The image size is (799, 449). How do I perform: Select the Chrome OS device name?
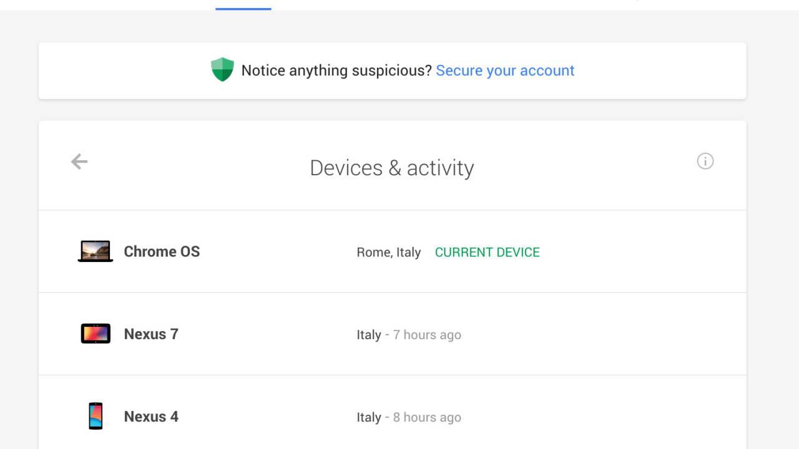pos(162,252)
